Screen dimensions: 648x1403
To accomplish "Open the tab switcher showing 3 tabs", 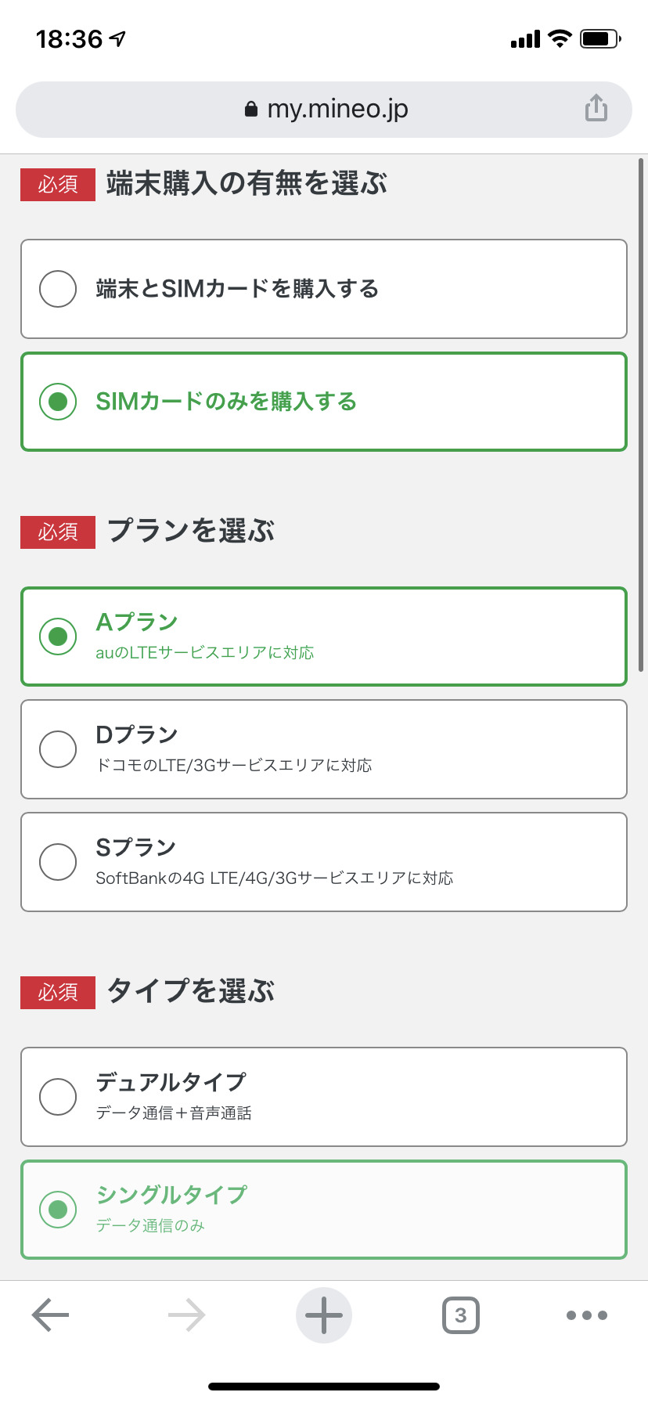I will [x=460, y=1315].
